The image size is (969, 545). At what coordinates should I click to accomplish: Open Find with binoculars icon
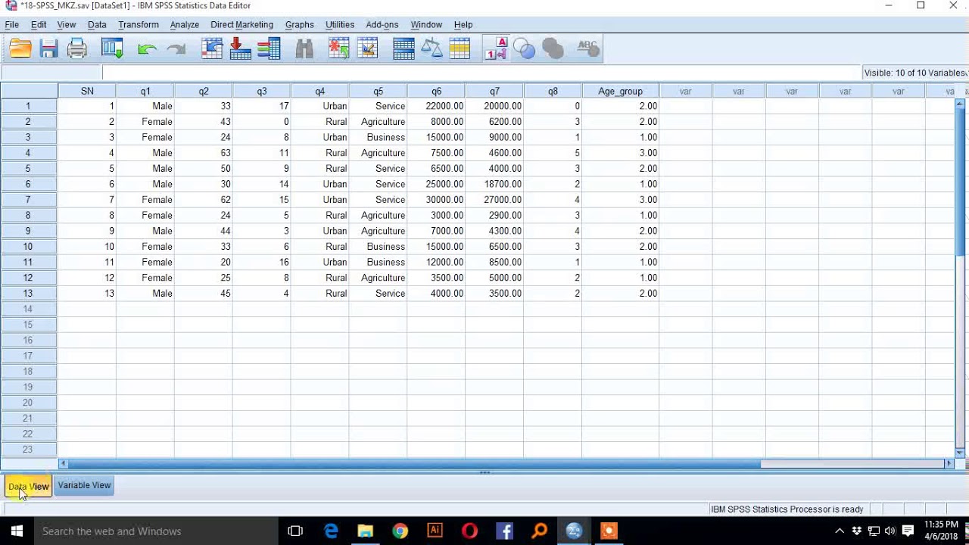point(304,49)
